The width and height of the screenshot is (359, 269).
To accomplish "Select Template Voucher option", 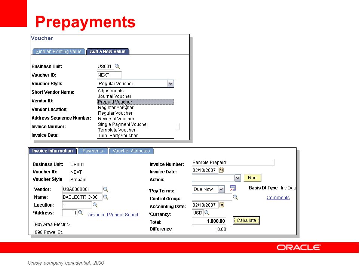I will point(135,130).
